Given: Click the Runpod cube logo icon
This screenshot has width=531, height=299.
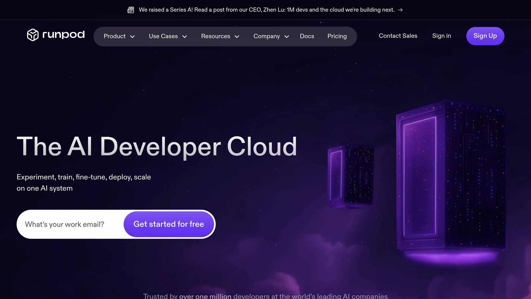Looking at the screenshot, I should [x=33, y=35].
